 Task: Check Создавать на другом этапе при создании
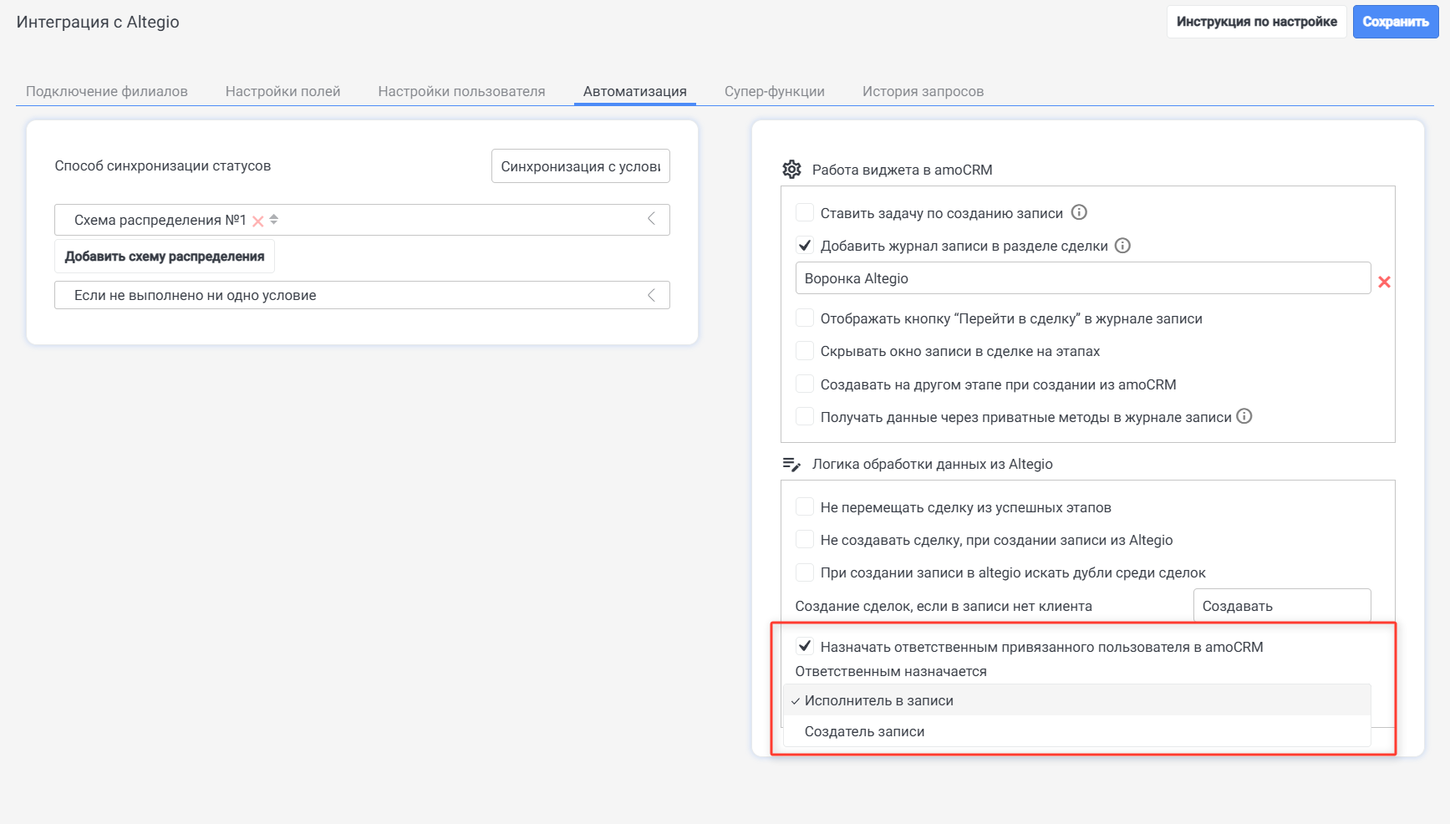point(805,384)
